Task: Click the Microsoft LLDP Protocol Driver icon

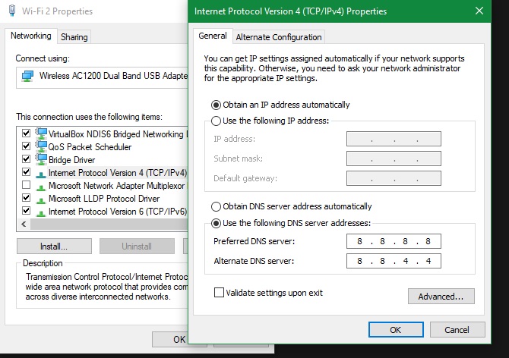Action: 41,198
